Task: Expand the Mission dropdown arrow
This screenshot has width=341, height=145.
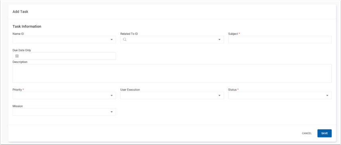Action: point(112,112)
